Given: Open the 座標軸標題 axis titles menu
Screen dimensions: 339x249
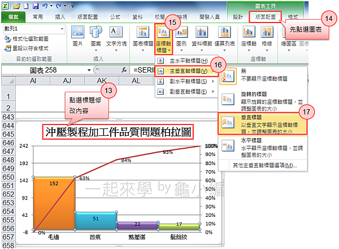Looking at the screenshot, I should [163, 39].
